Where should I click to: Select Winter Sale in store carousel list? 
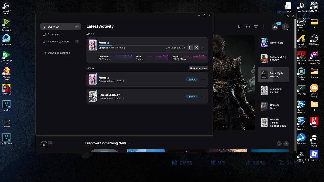coord(273,43)
